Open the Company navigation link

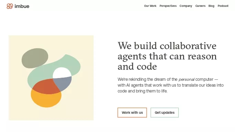click(186, 6)
